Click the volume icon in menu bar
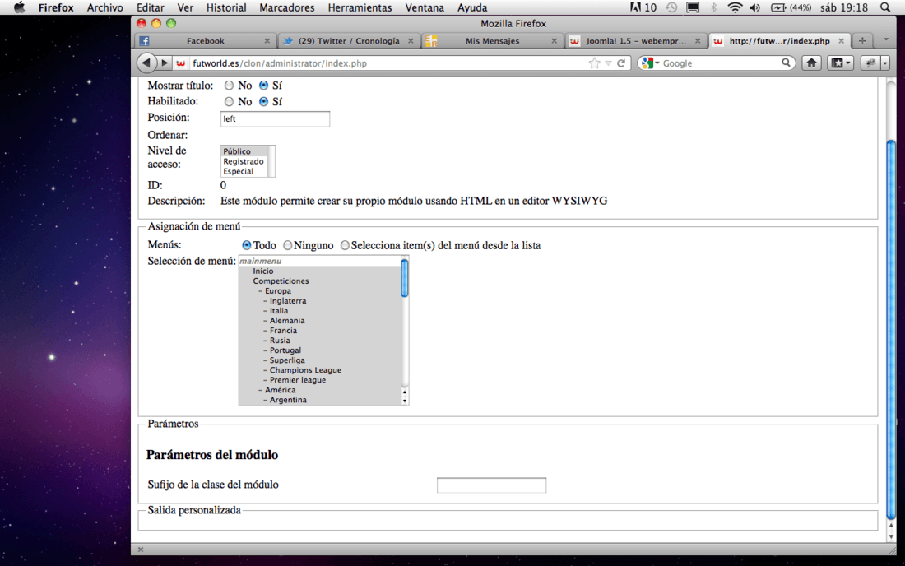This screenshot has height=566, width=905. (755, 7)
